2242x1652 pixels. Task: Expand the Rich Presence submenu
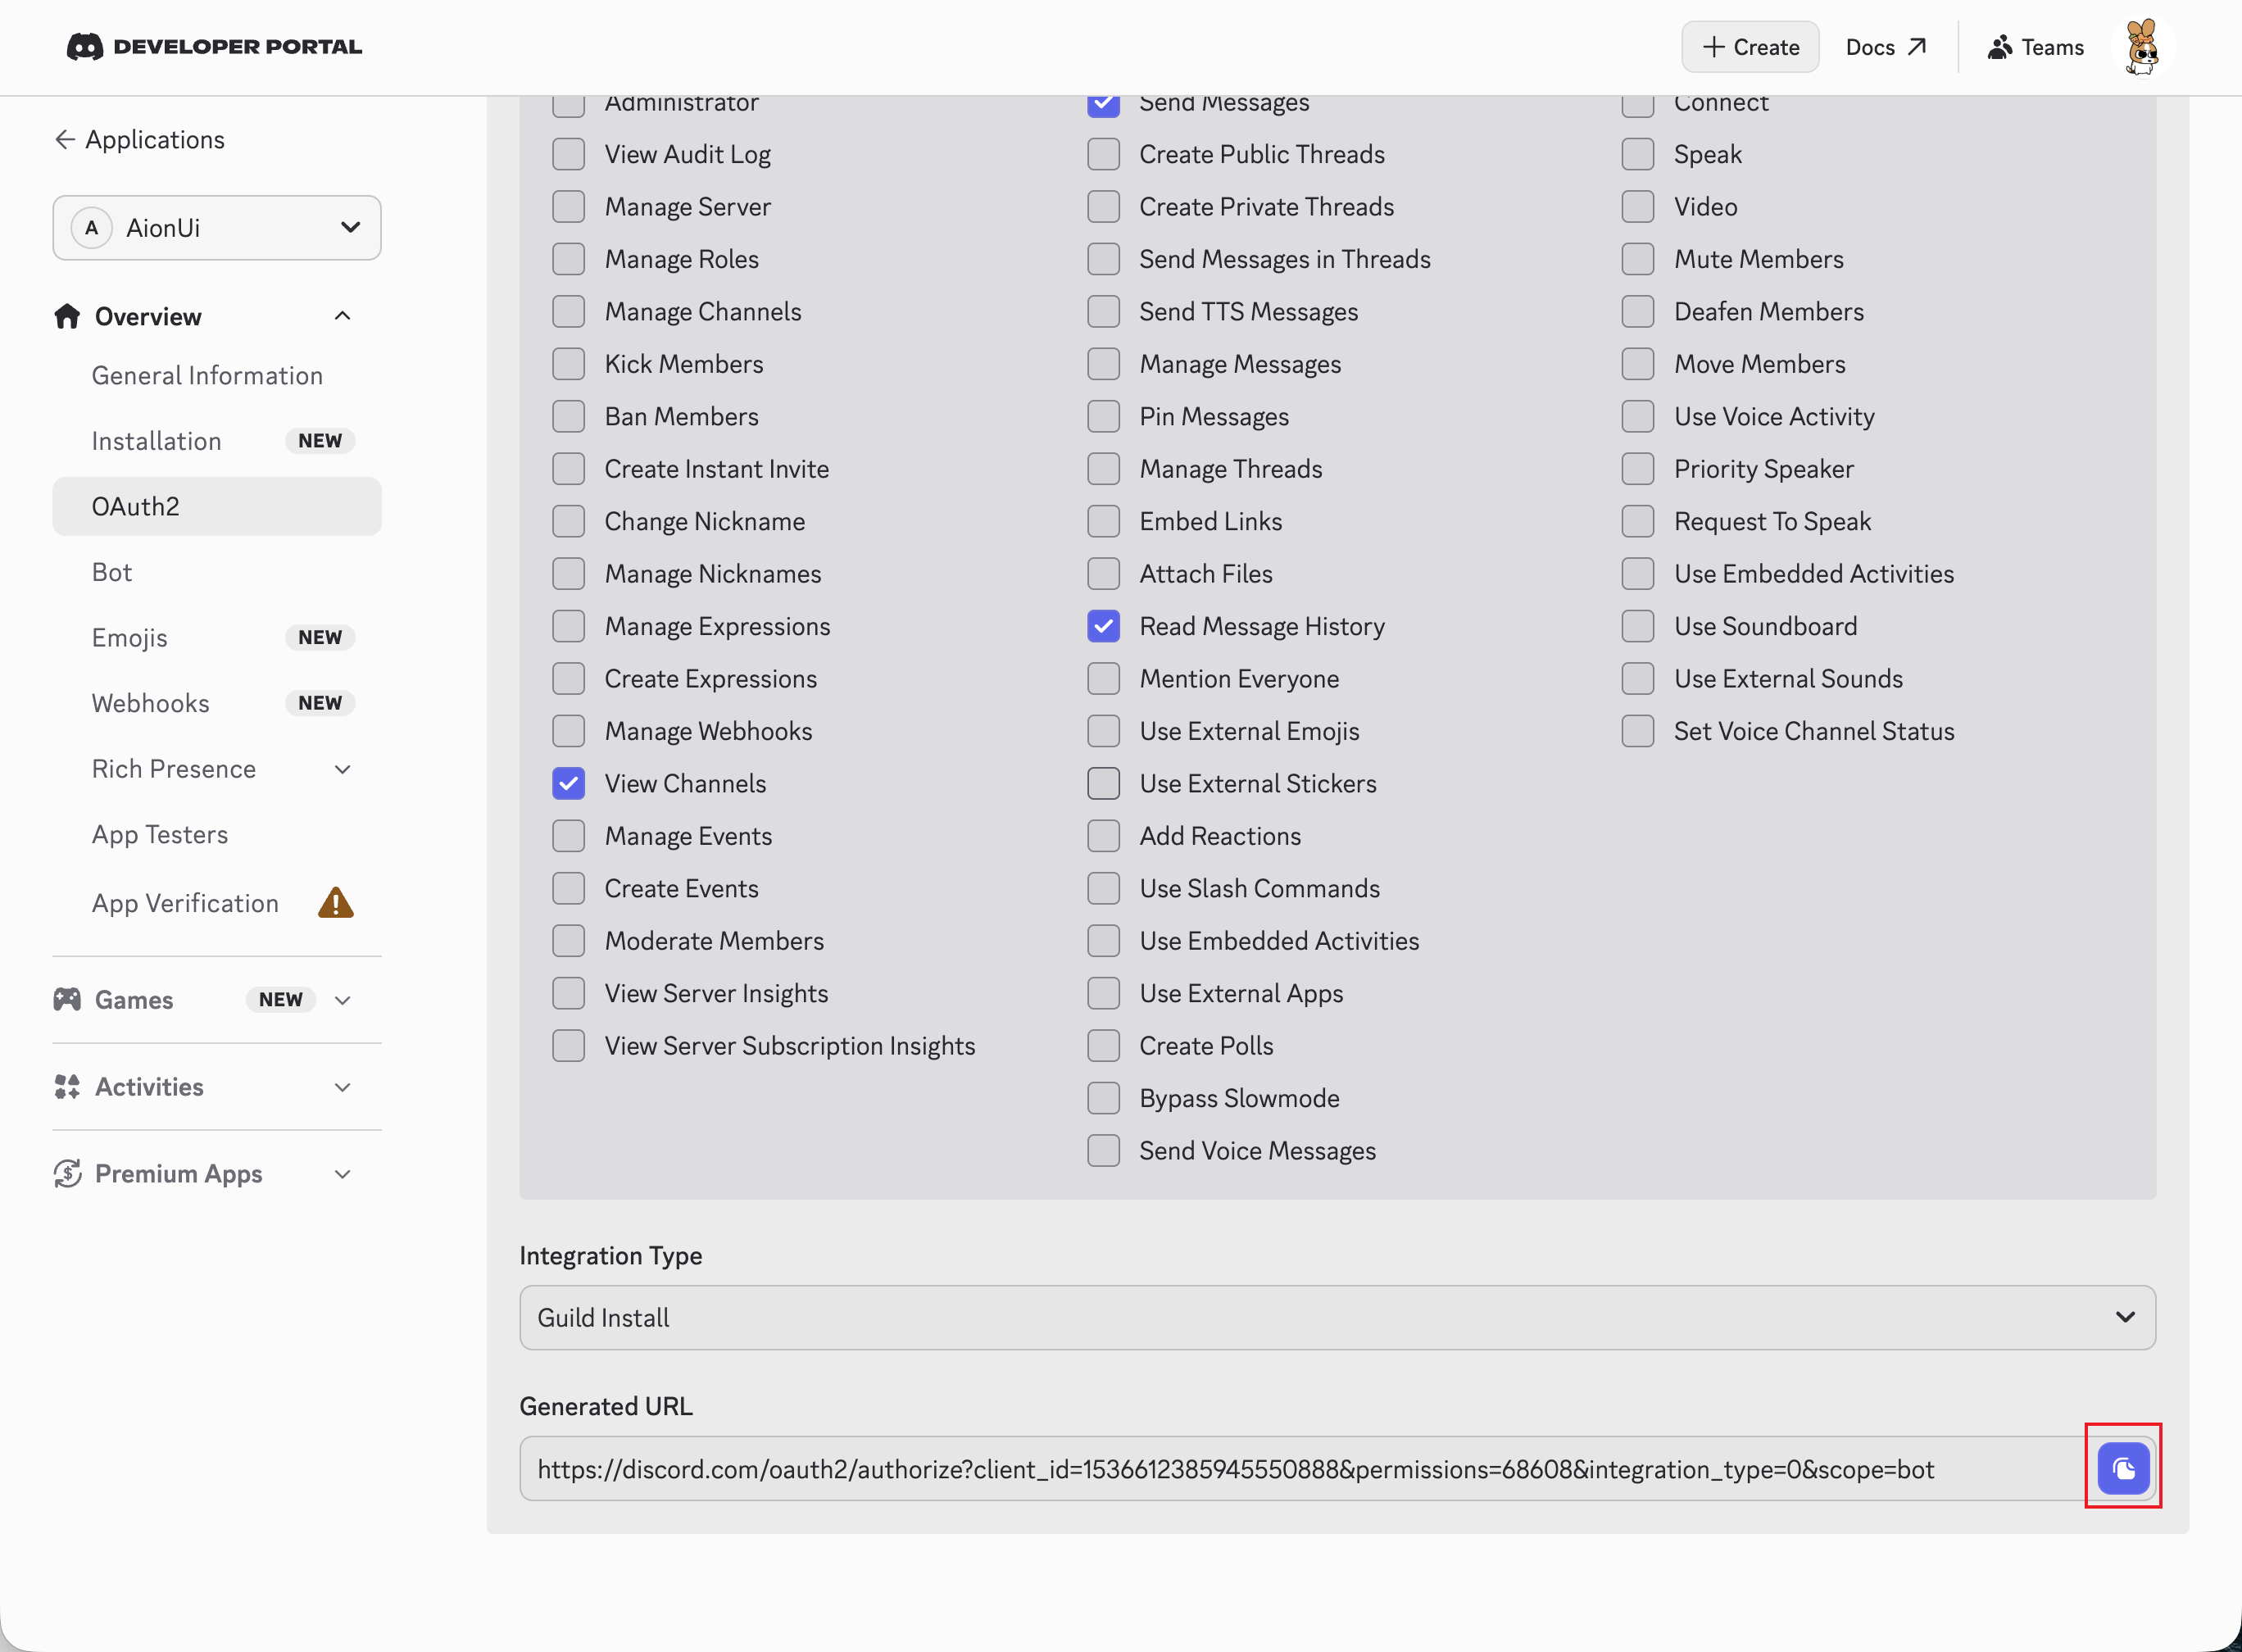342,769
